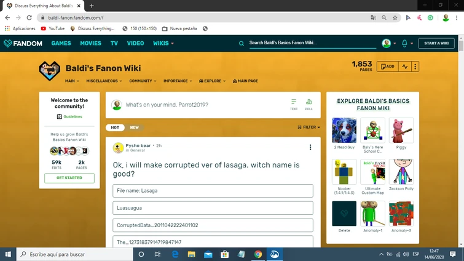The height and width of the screenshot is (261, 464).
Task: Click the browser zoom magnifier icon
Action: [x=384, y=18]
